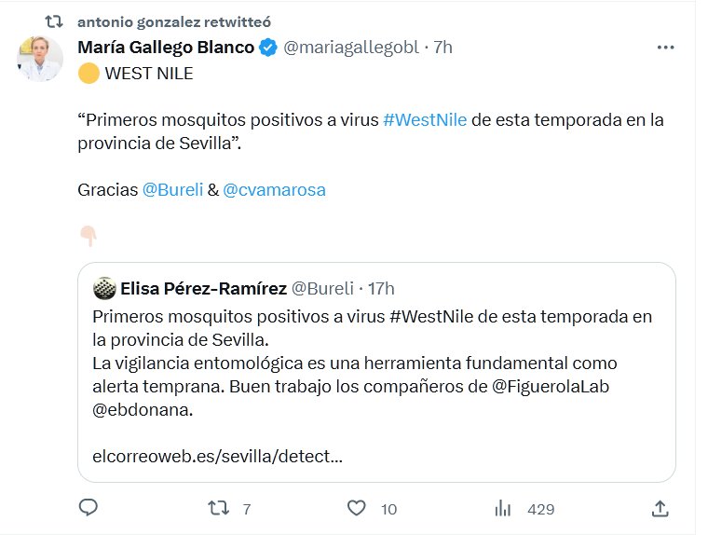Open the María Gallego Blanco display name

tap(166, 48)
